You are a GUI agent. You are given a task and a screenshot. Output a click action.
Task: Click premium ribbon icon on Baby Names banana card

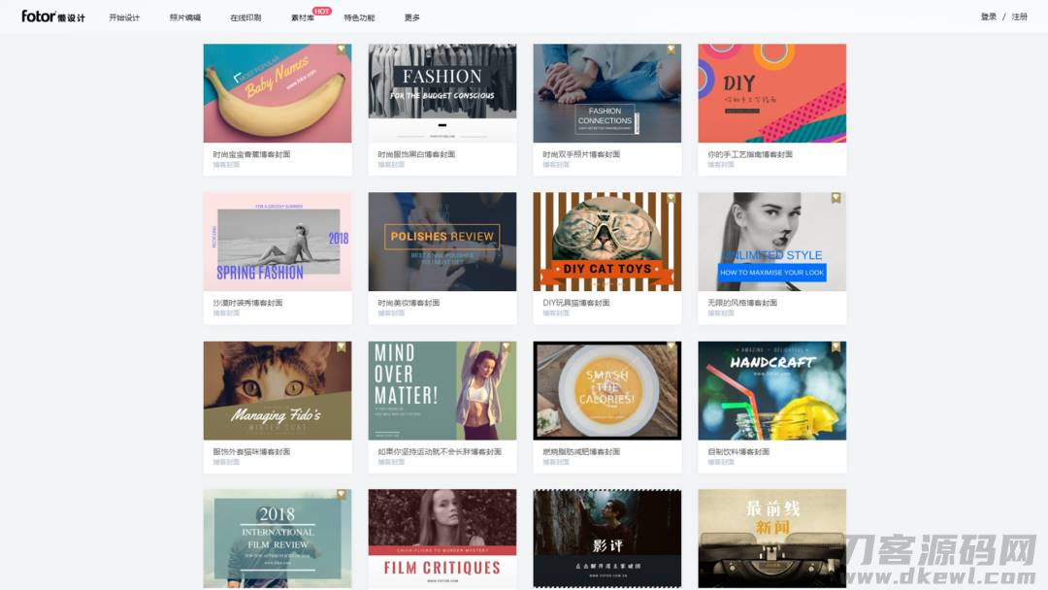tap(341, 49)
